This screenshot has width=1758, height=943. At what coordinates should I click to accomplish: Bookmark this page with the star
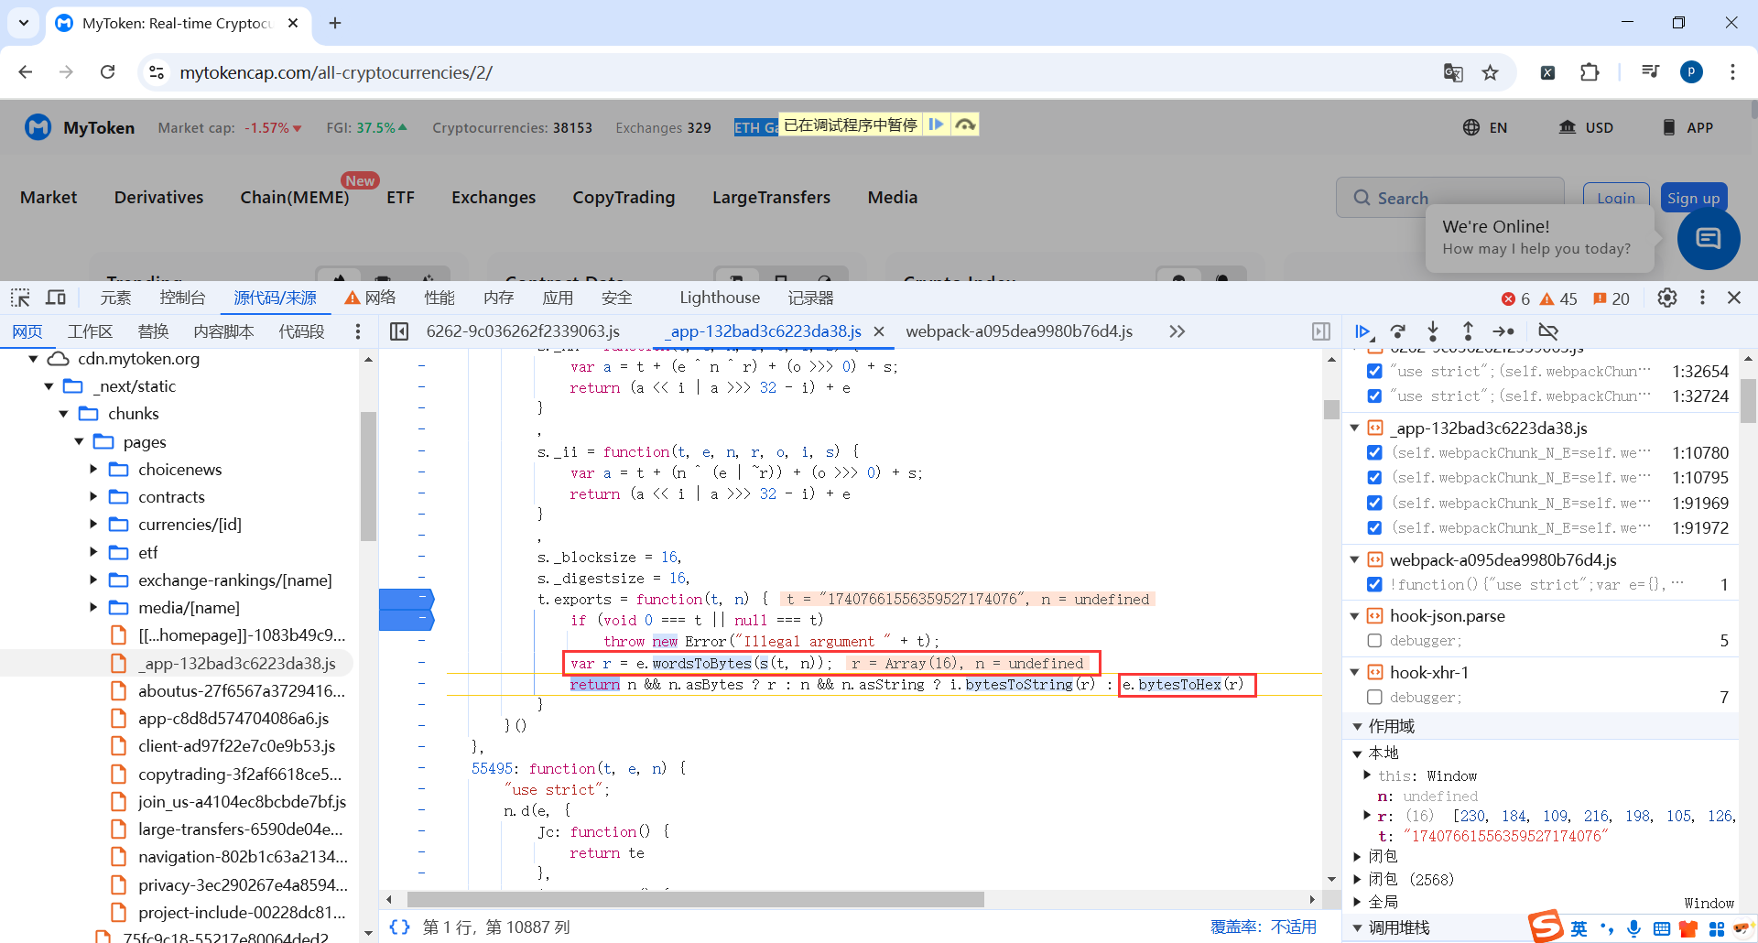[1491, 72]
